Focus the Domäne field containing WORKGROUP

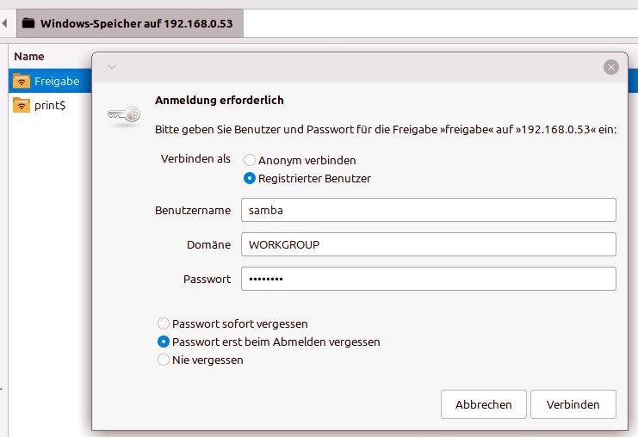[x=428, y=244]
